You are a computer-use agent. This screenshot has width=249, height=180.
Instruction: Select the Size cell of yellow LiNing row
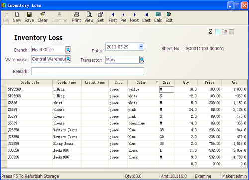(167, 89)
